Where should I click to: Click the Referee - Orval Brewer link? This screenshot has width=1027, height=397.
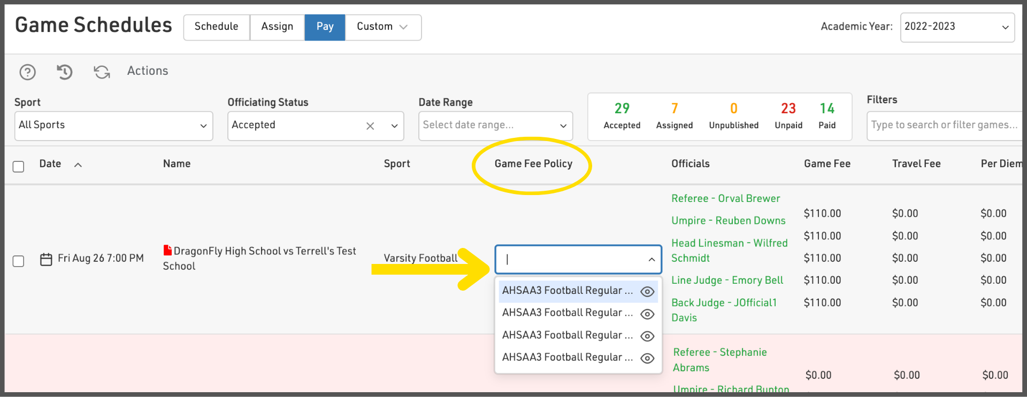(x=725, y=198)
